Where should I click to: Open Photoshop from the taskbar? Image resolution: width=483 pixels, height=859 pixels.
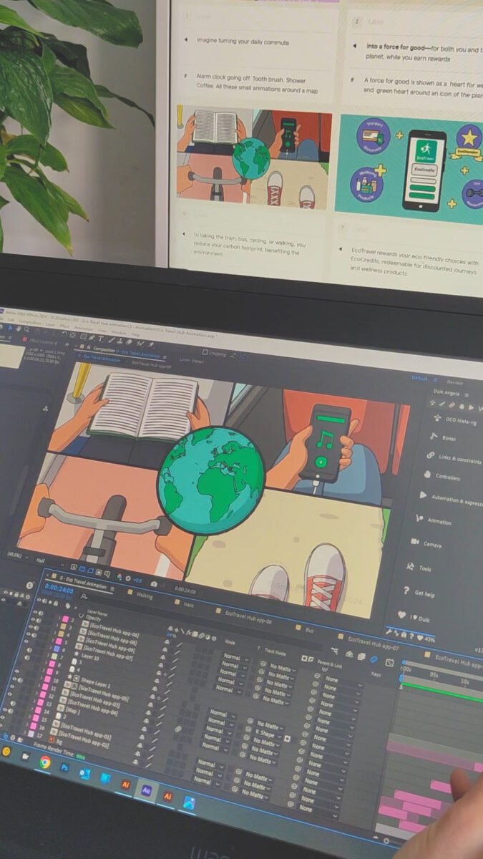point(64,767)
